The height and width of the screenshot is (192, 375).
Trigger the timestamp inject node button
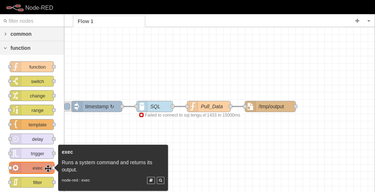(x=67, y=106)
